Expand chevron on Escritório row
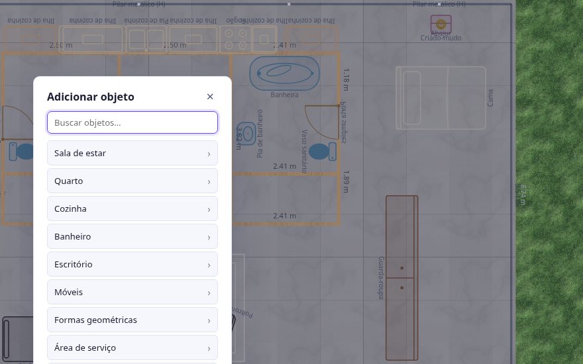Image resolution: width=583 pixels, height=364 pixels. click(x=209, y=265)
